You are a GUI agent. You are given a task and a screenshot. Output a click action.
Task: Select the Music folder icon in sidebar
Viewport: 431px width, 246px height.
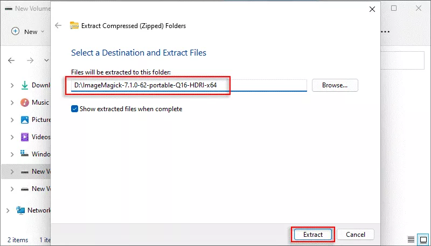(x=25, y=102)
